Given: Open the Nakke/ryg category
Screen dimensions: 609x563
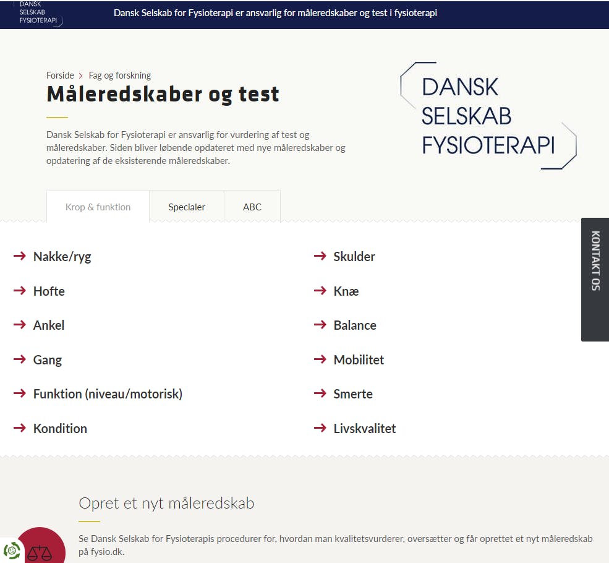Looking at the screenshot, I should (x=62, y=257).
